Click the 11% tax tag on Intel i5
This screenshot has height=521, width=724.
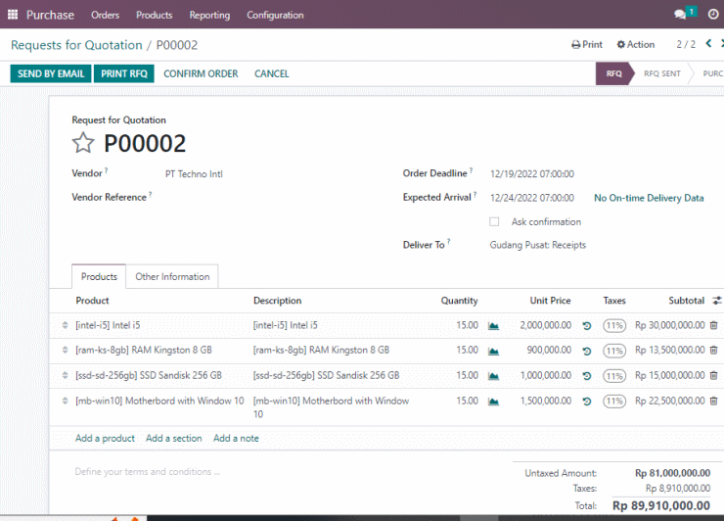coord(614,325)
